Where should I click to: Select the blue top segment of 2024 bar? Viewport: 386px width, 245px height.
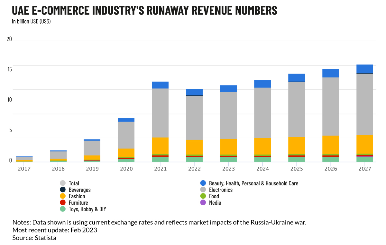coord(262,84)
